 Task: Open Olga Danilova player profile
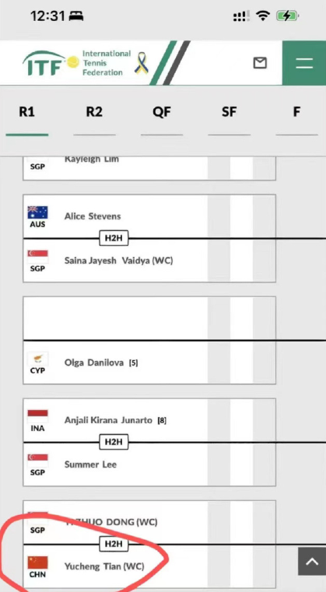94,363
